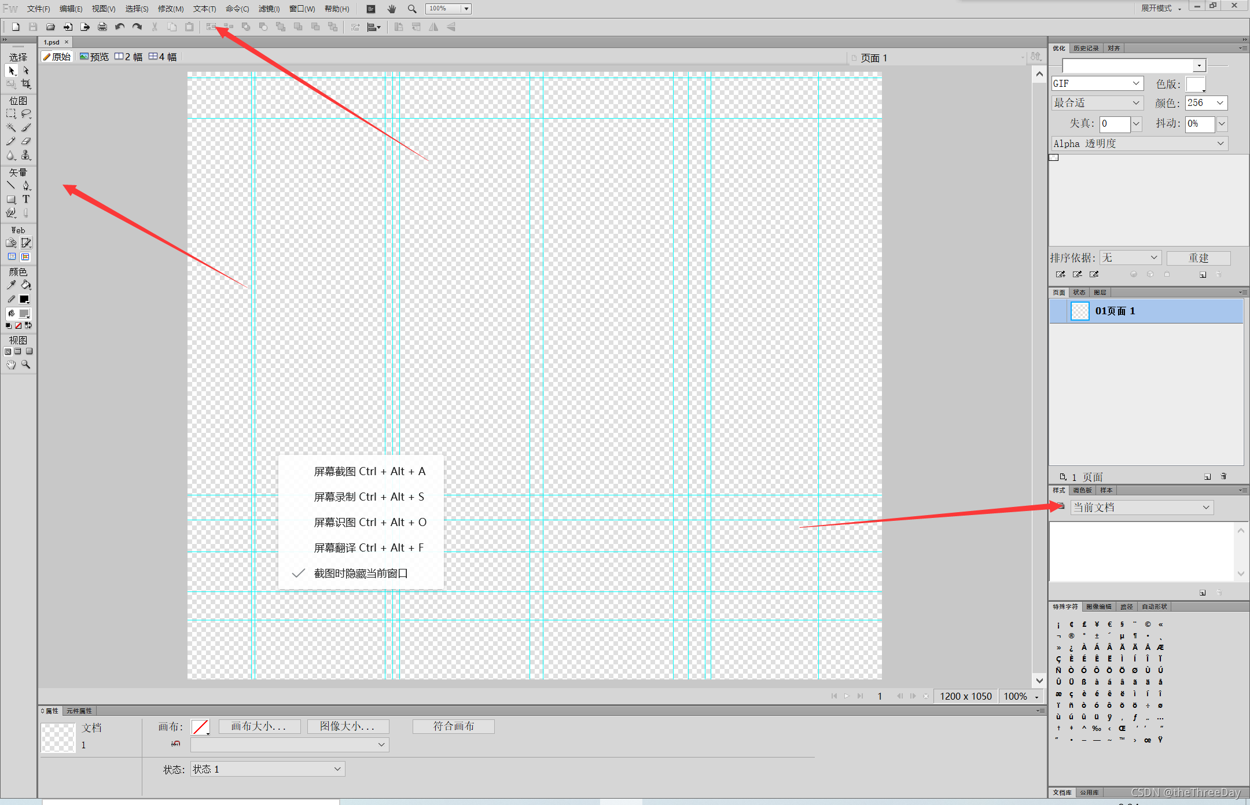Click the 画布大小... button
This screenshot has width=1250, height=805.
point(259,726)
